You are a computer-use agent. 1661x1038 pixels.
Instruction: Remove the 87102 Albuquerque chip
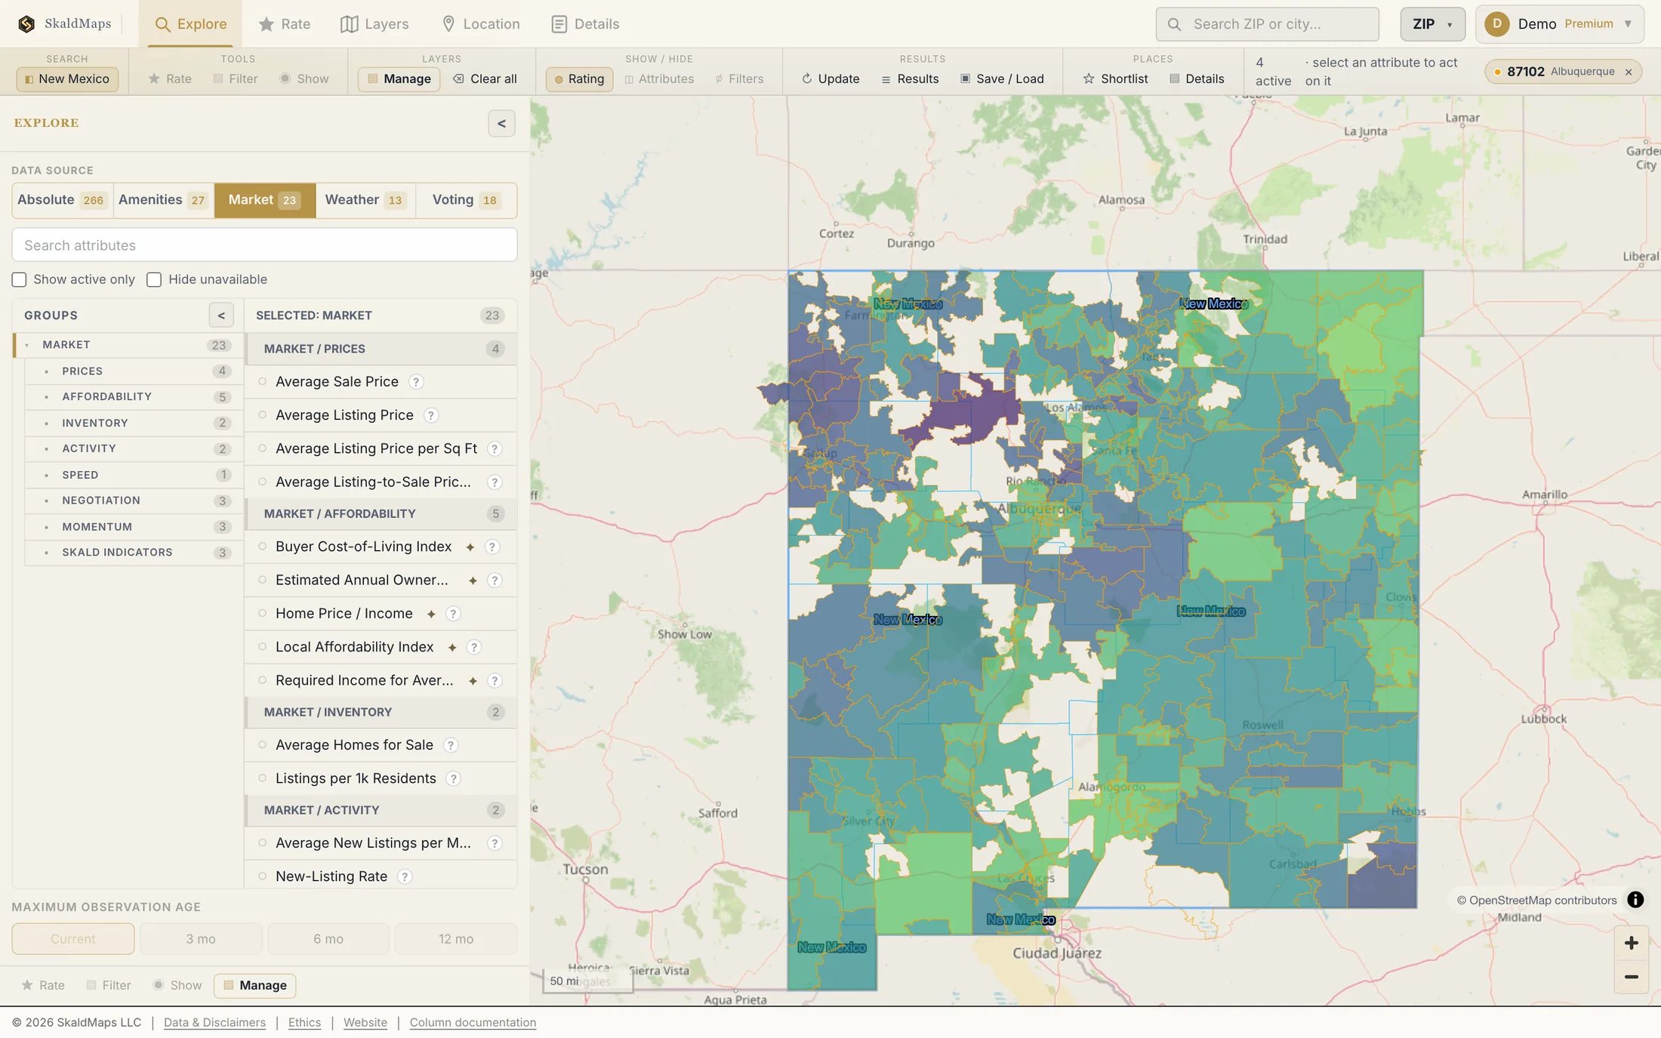[x=1629, y=72]
